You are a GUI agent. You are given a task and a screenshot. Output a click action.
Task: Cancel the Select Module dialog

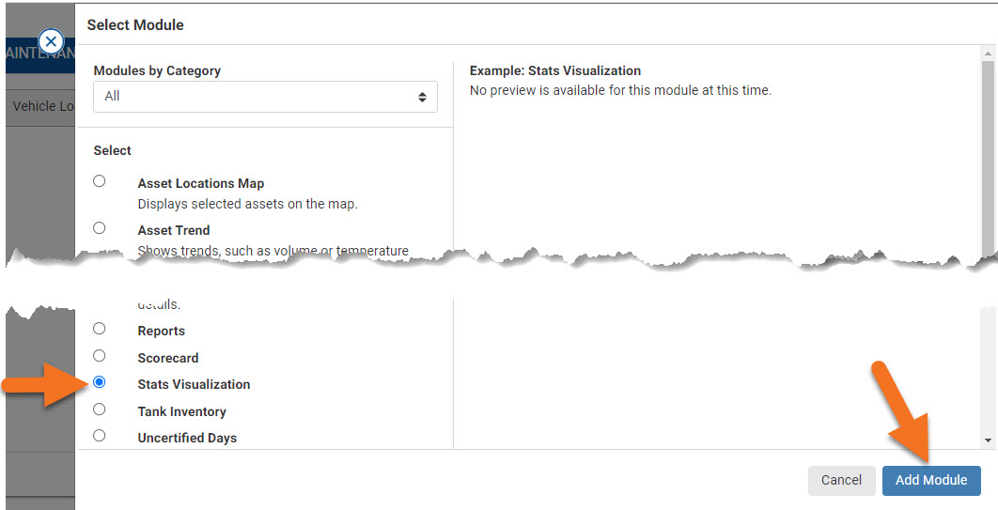point(841,480)
